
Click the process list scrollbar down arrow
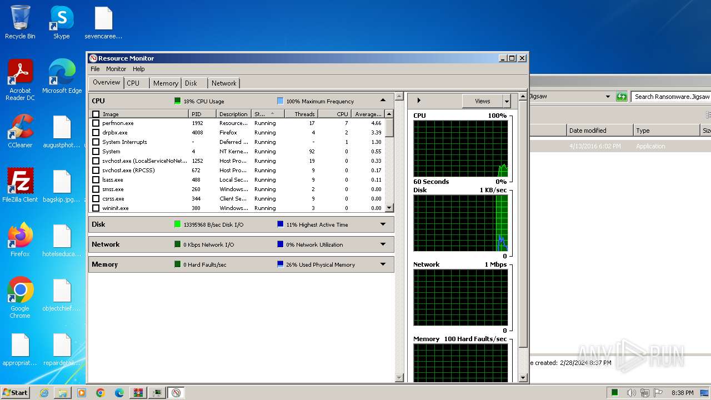pos(389,208)
